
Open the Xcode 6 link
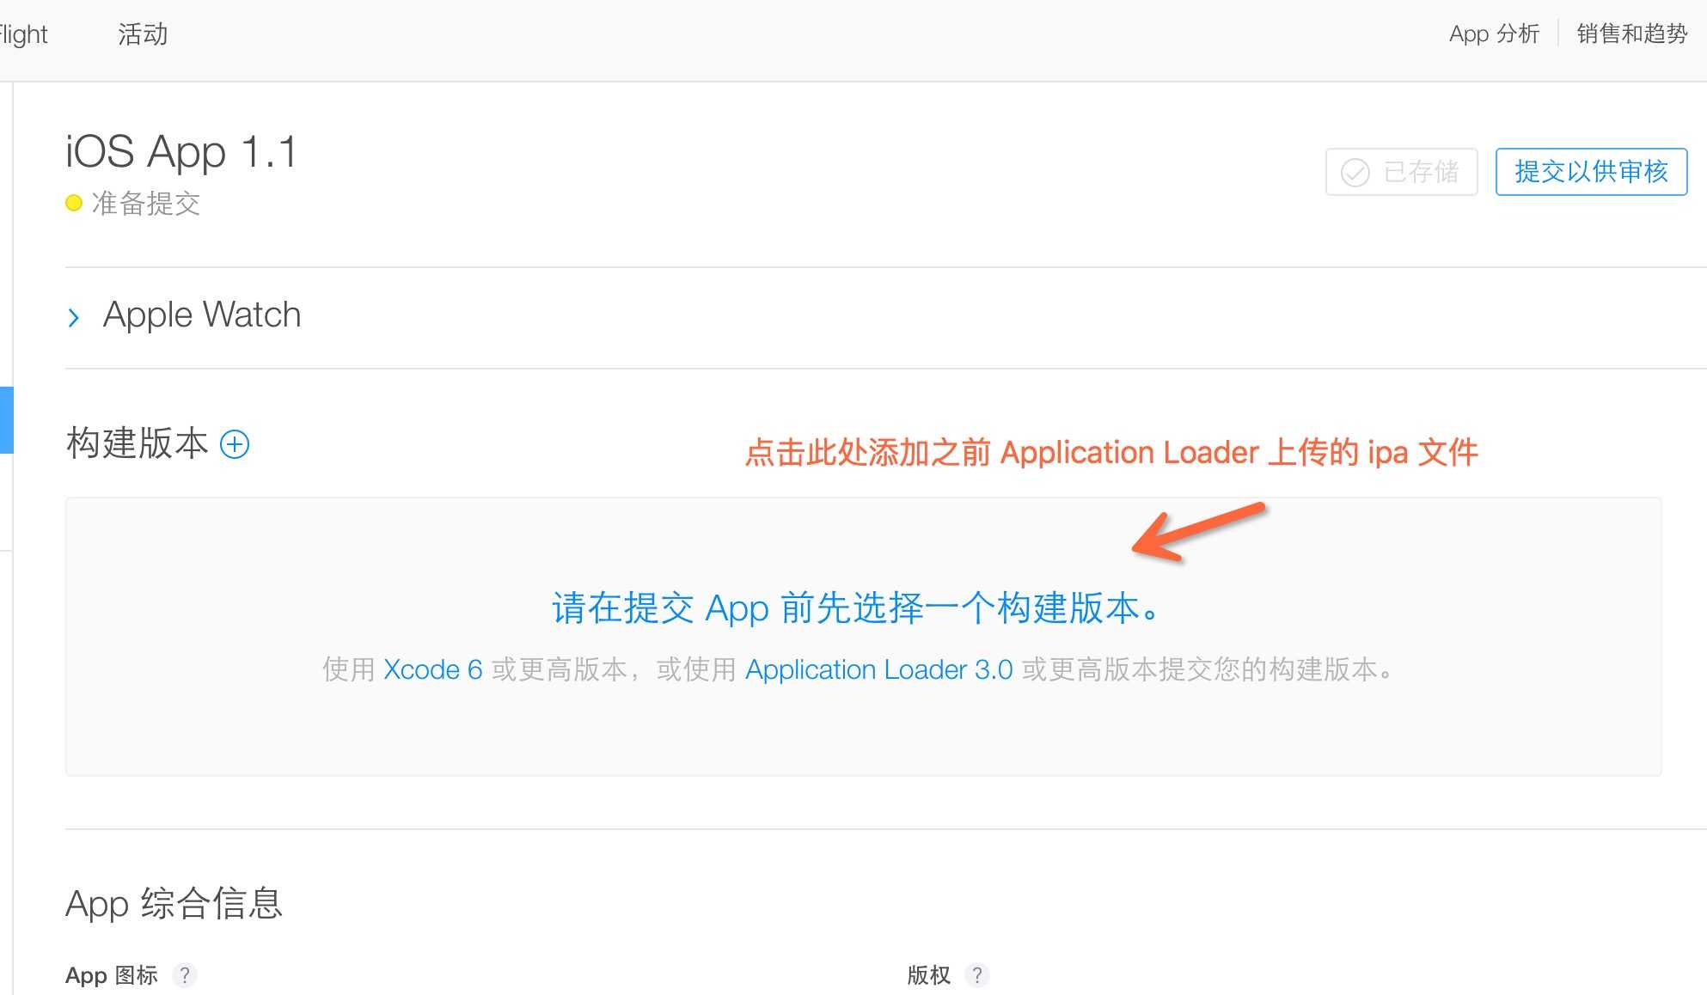pyautogui.click(x=432, y=669)
